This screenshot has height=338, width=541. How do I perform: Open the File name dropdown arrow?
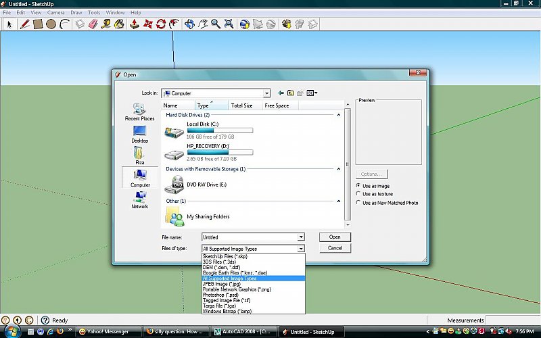[x=301, y=237]
